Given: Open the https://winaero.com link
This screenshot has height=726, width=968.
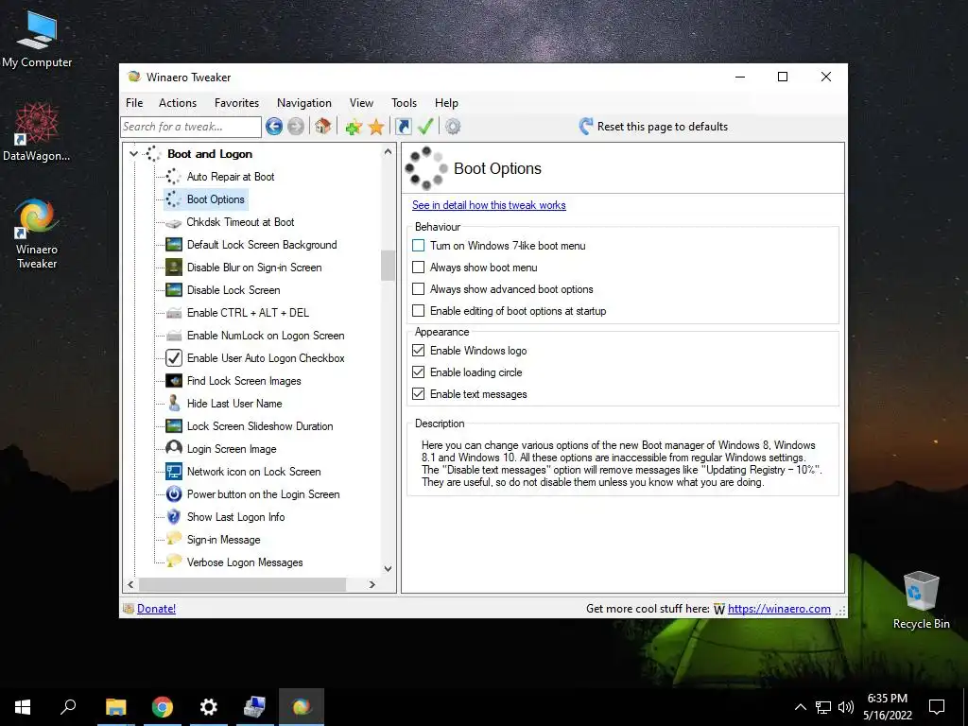Looking at the screenshot, I should (x=779, y=609).
